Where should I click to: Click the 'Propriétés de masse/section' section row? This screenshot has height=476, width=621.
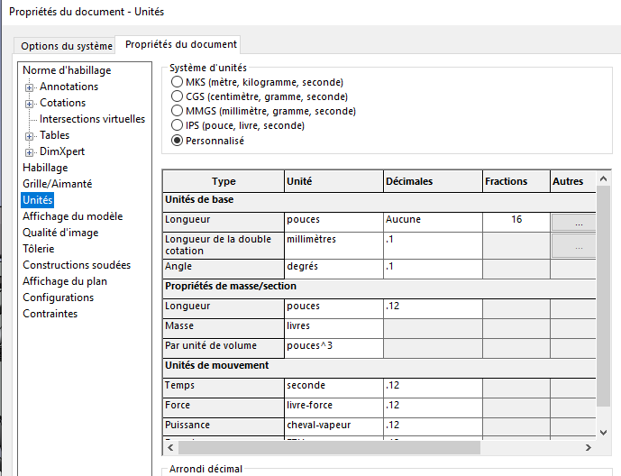(379, 288)
